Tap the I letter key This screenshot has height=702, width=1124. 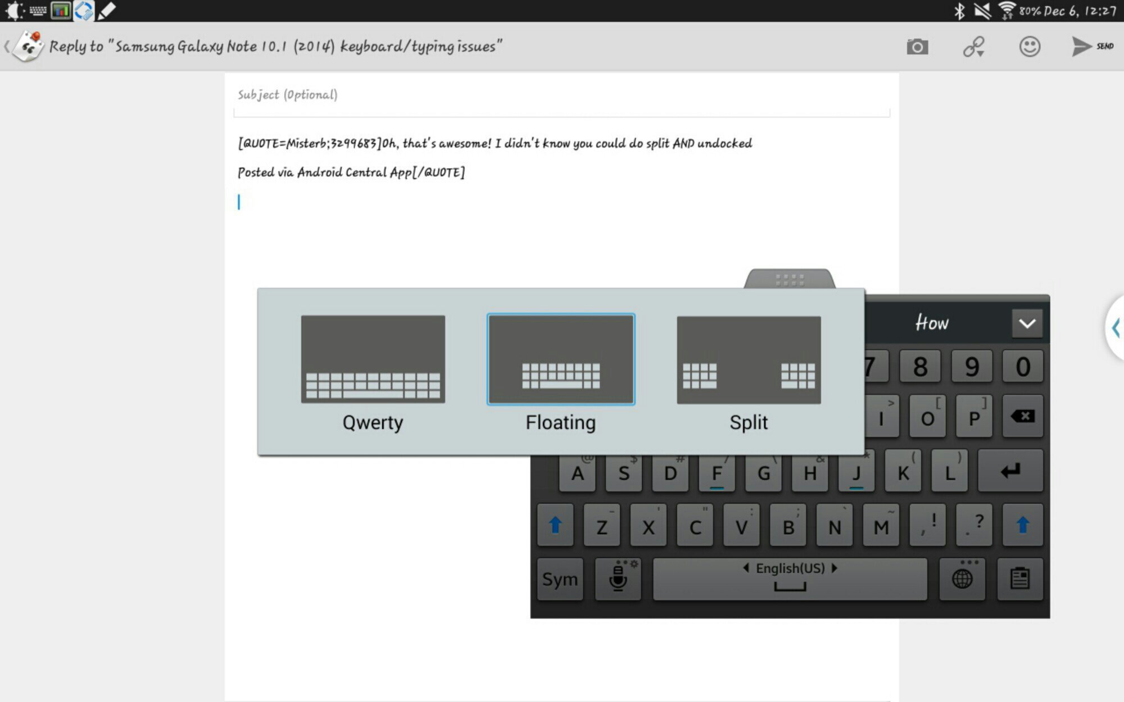pyautogui.click(x=882, y=416)
